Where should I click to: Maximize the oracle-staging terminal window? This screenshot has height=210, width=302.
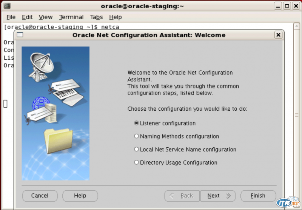pyautogui.click(x=287, y=6)
